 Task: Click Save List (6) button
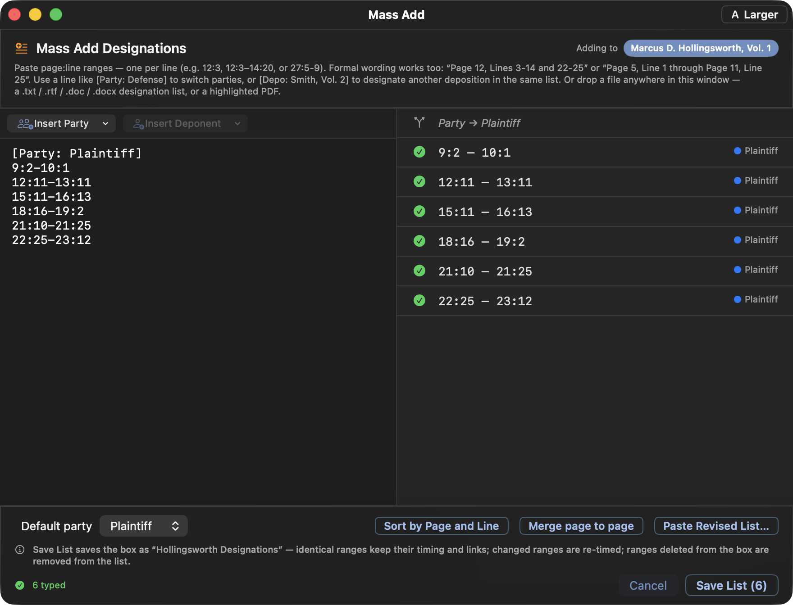[x=732, y=585]
